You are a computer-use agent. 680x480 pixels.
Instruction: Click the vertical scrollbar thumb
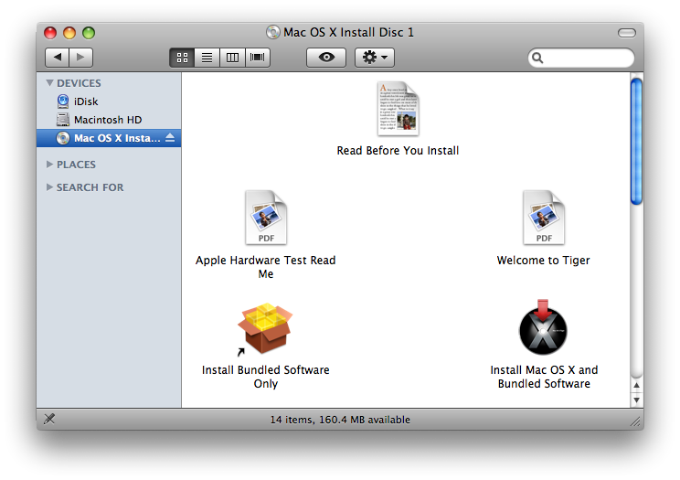pyautogui.click(x=636, y=142)
